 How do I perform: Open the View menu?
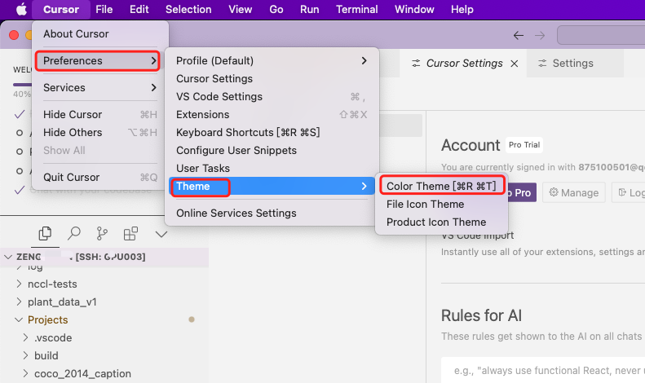click(x=241, y=9)
